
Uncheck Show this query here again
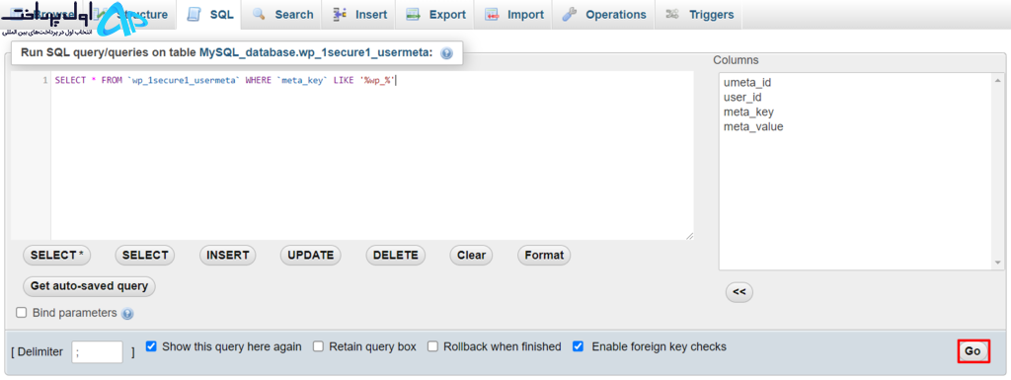pyautogui.click(x=151, y=346)
